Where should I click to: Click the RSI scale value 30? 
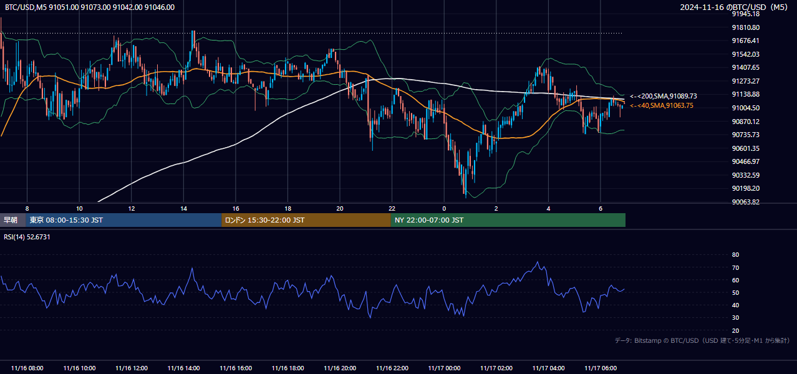point(735,318)
